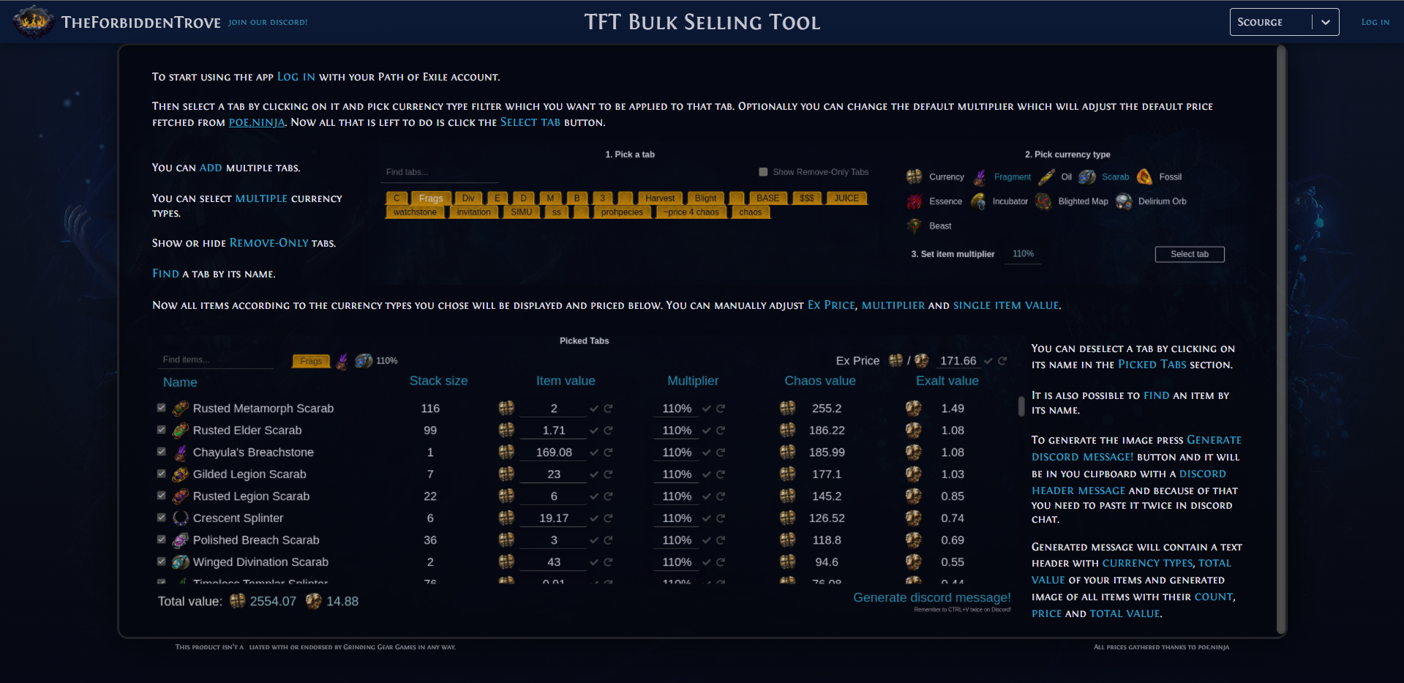The image size is (1404, 683).
Task: Uncheck Polished Breach Scarab row
Action: click(161, 540)
